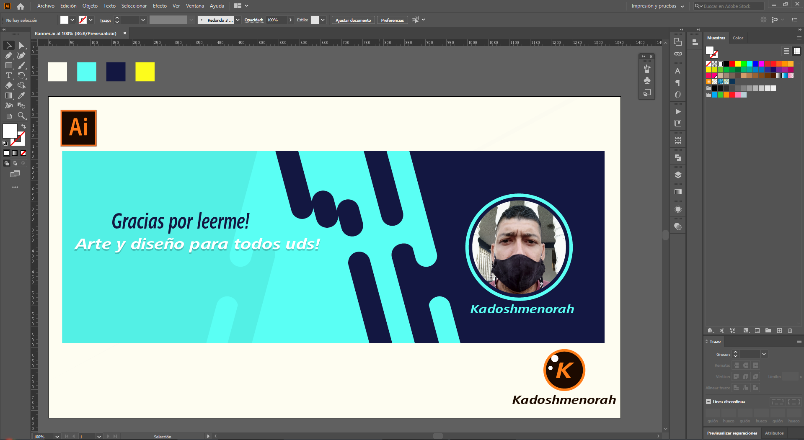Screen dimensions: 804x440
Task: Go to Illustrator home screen
Action: tap(21, 6)
